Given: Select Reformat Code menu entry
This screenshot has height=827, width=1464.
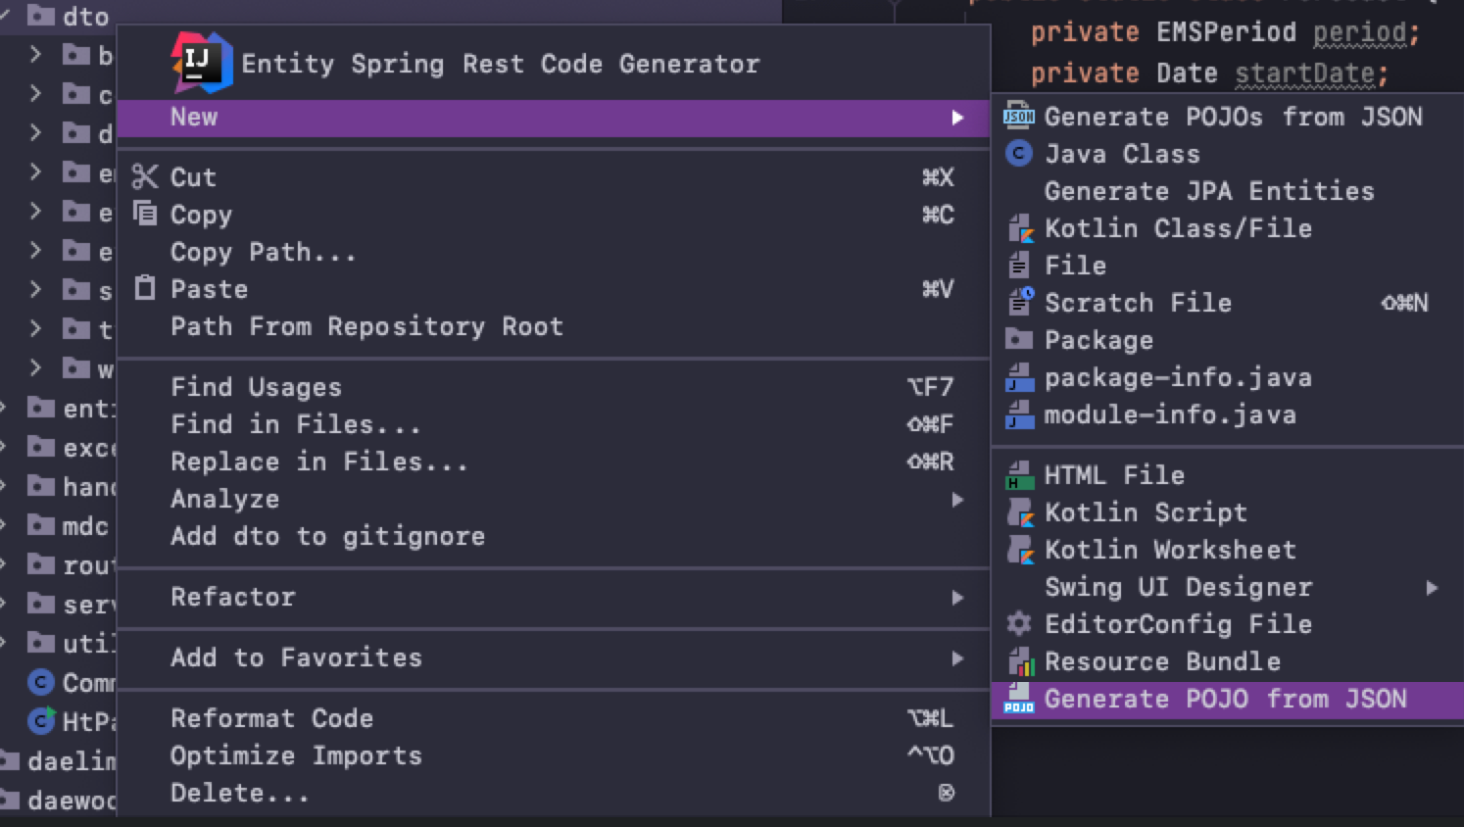Looking at the screenshot, I should pyautogui.click(x=271, y=718).
